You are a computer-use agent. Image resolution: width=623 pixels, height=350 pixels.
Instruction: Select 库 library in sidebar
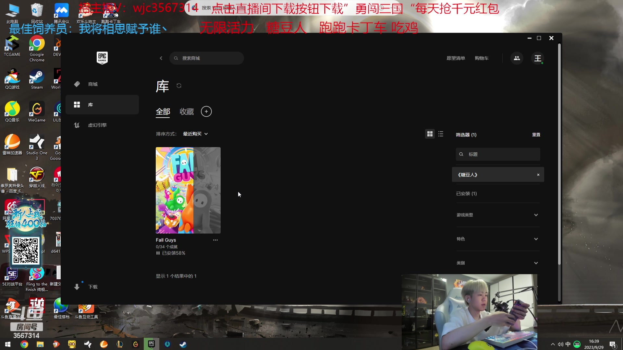coord(102,105)
